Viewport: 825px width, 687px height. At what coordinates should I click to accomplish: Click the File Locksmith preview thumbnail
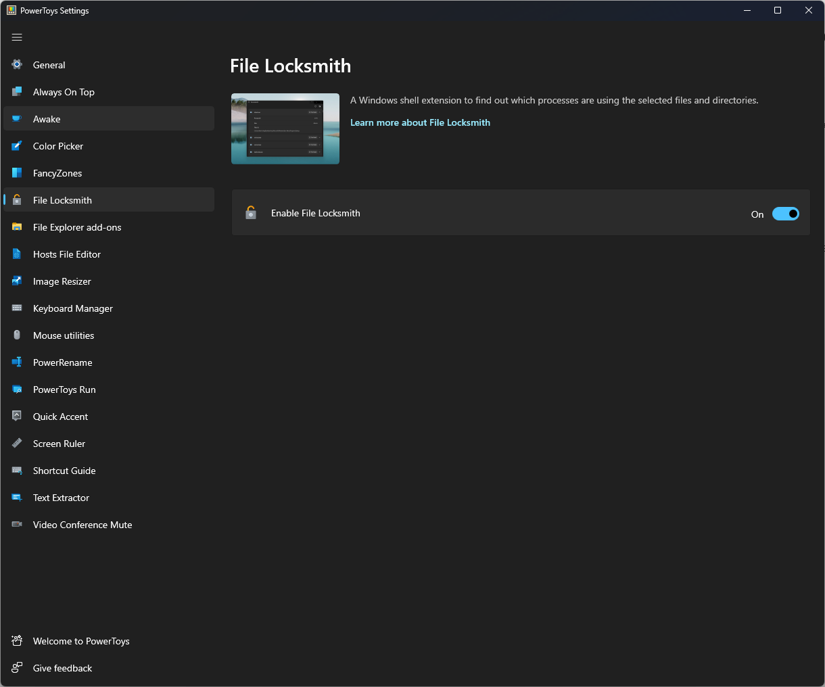(x=285, y=128)
